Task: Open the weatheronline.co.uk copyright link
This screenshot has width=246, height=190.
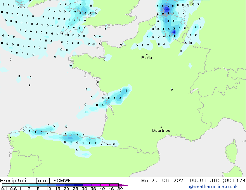Action: 213,187
